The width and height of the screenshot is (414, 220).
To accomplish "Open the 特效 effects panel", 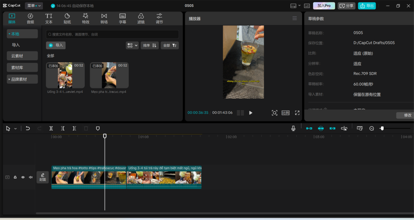I will coord(85,18).
